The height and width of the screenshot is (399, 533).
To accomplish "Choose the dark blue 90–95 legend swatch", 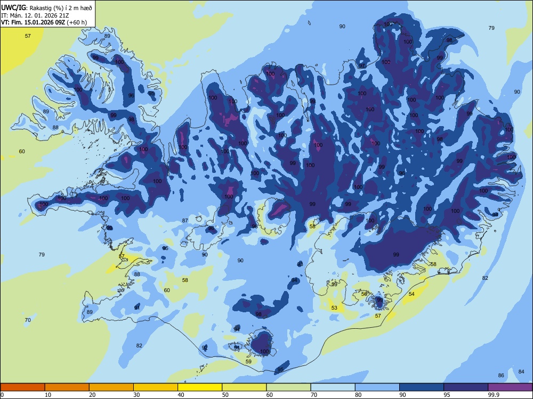I will tap(422, 387).
